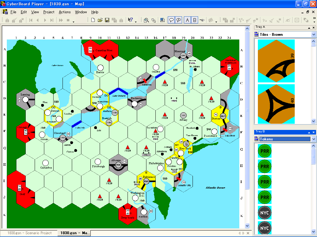The height and width of the screenshot is (237, 317).
Task: Collapse Tray A with its triangle button
Action: (309, 28)
